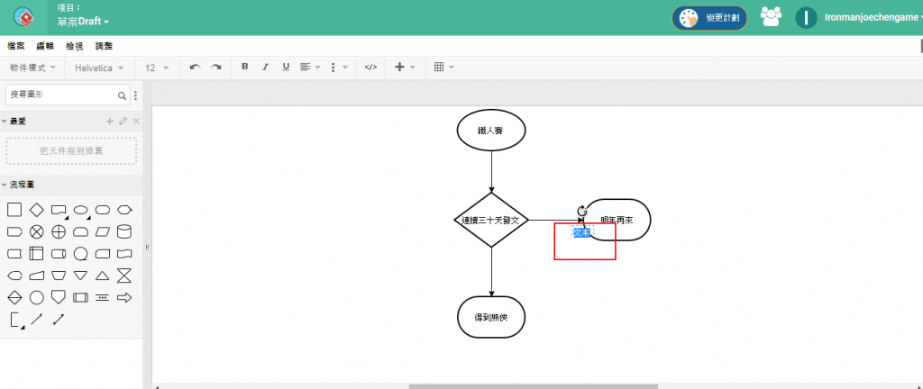Select the manual input shape
This screenshot has width=923, height=389.
pos(36,276)
